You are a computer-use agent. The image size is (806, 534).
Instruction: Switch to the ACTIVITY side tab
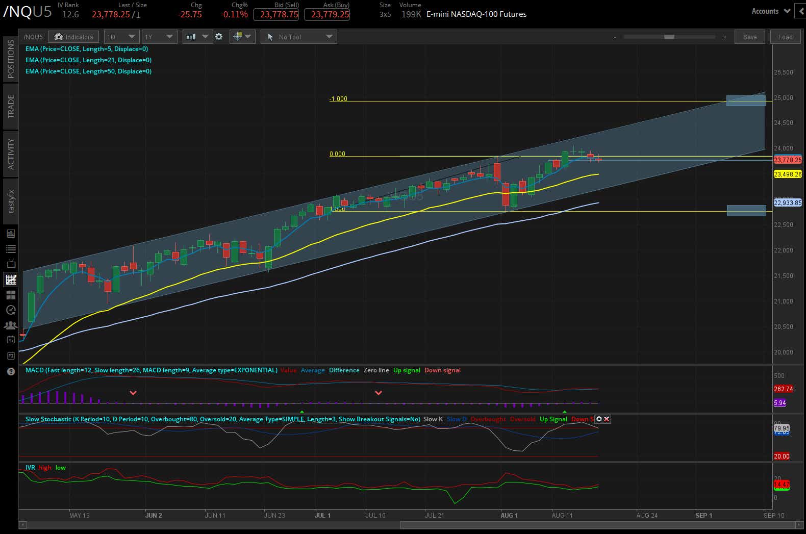click(11, 154)
